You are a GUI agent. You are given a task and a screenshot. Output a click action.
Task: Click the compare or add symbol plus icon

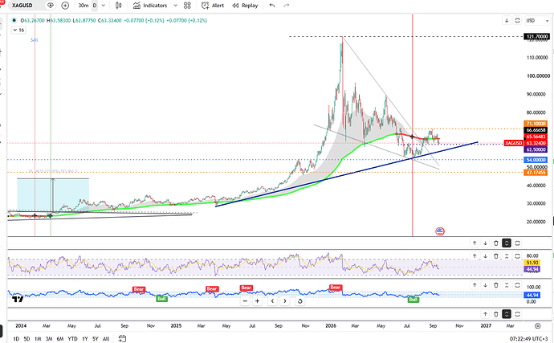click(65, 6)
